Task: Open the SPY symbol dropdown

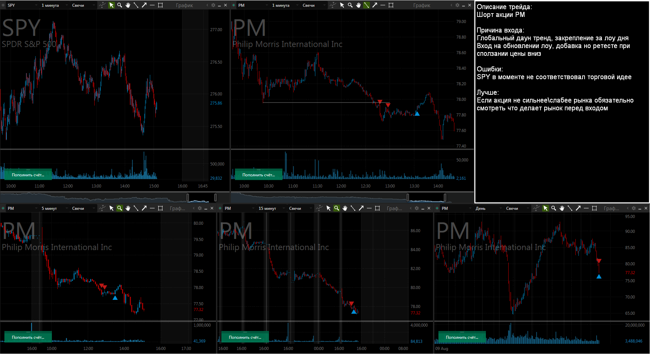Action: click(x=22, y=5)
